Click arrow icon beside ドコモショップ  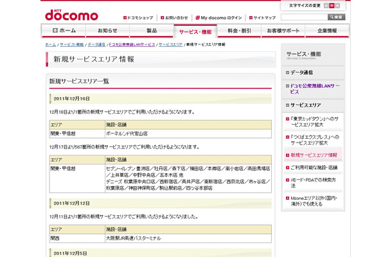[x=125, y=18]
